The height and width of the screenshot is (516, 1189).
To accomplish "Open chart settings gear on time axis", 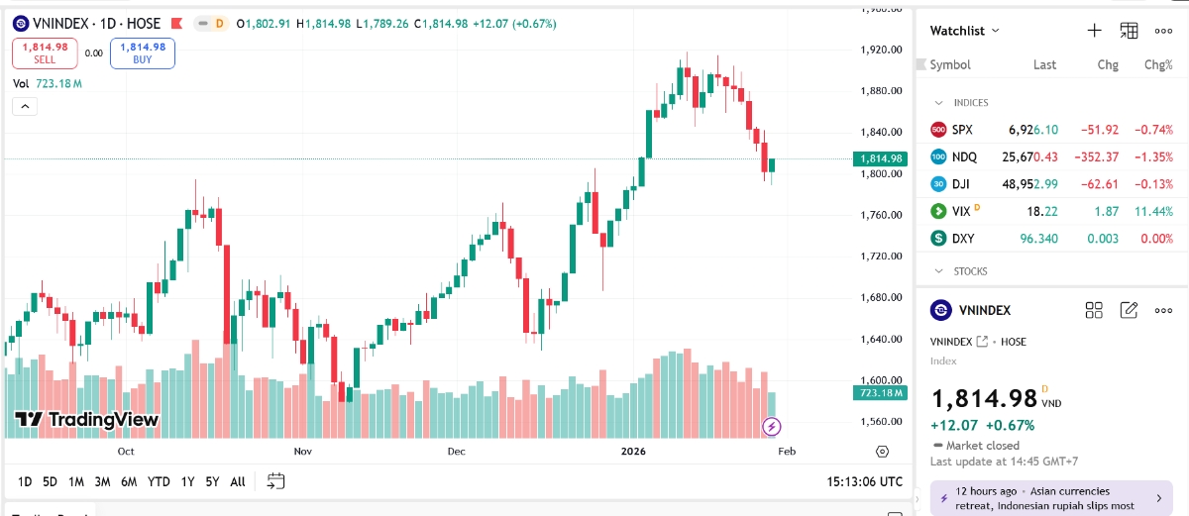I will 882,452.
